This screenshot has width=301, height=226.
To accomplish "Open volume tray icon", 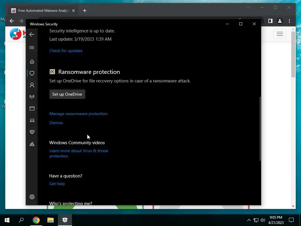I will (263, 220).
